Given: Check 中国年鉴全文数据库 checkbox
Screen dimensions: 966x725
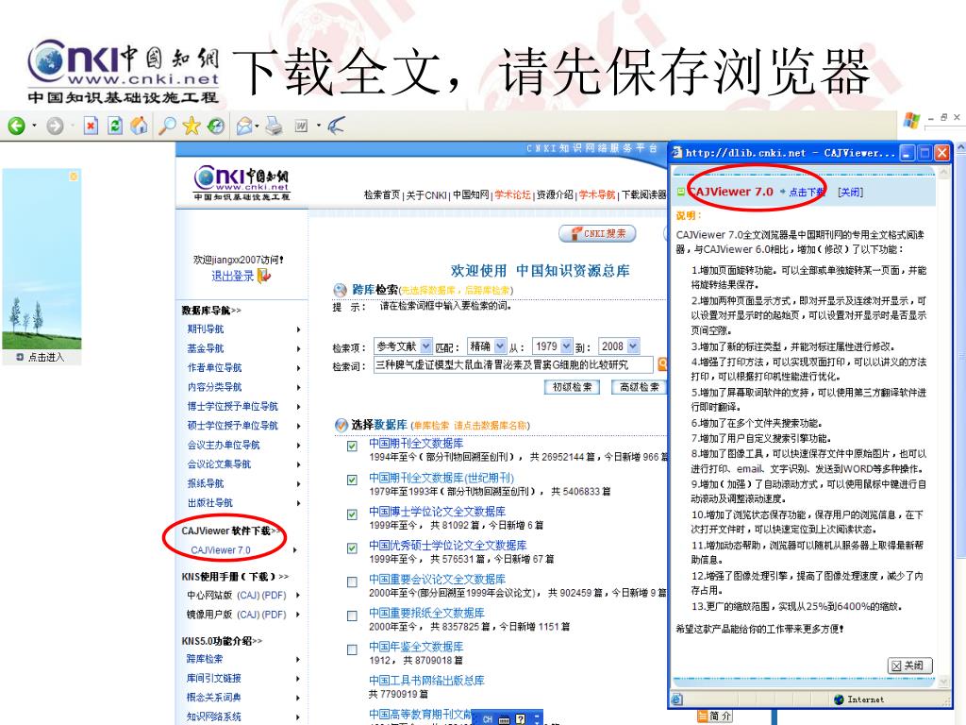Looking at the screenshot, I should [352, 649].
